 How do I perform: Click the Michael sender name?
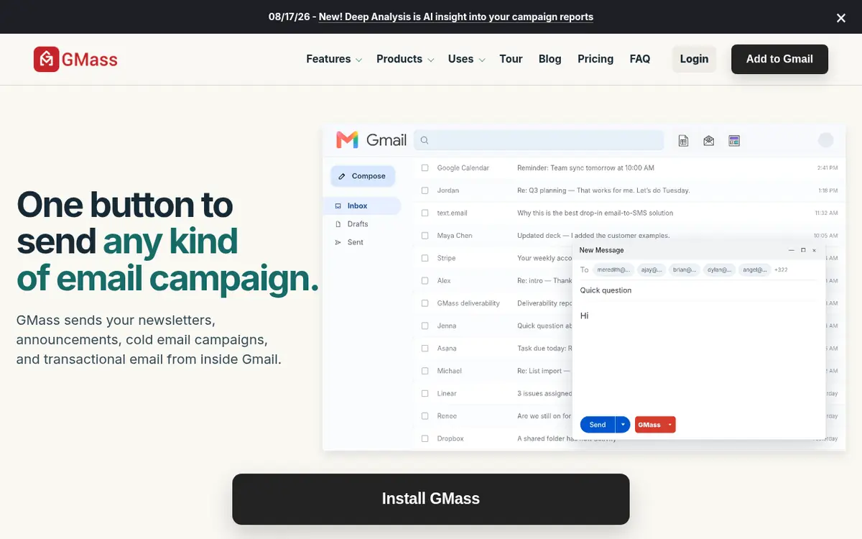[450, 371]
